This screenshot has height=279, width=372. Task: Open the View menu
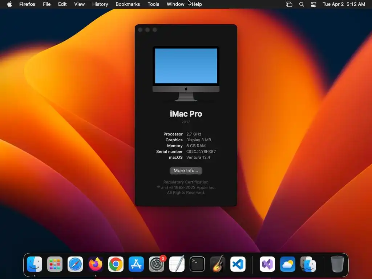80,4
